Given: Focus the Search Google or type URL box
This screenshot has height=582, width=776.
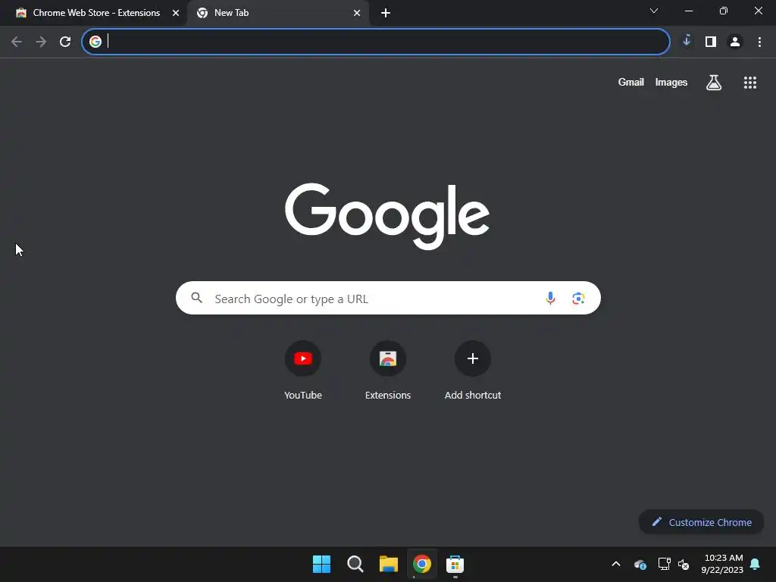Looking at the screenshot, I should [388, 298].
